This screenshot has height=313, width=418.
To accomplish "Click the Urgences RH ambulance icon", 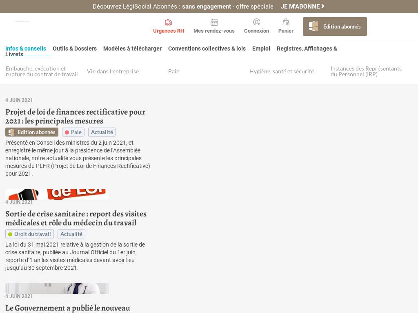I will coord(168,22).
